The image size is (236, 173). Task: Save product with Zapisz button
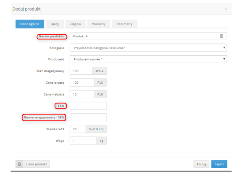pyautogui.click(x=219, y=164)
